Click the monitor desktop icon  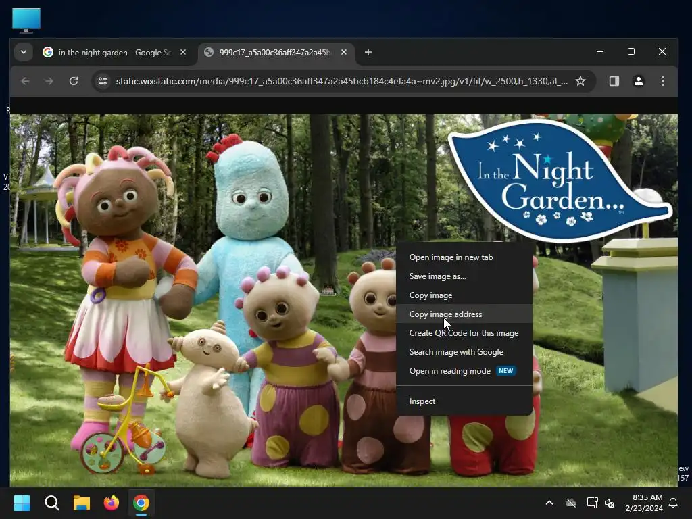pos(26,20)
